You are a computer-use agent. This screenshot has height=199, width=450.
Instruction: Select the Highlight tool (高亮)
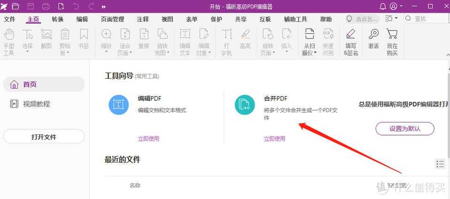coord(245,38)
